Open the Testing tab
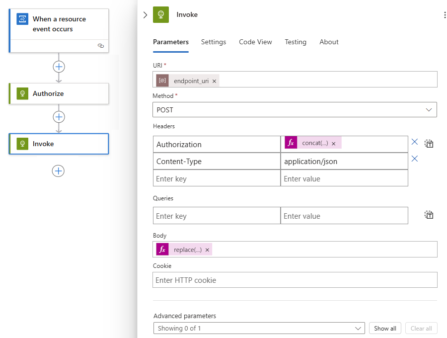The image size is (447, 338). click(296, 42)
